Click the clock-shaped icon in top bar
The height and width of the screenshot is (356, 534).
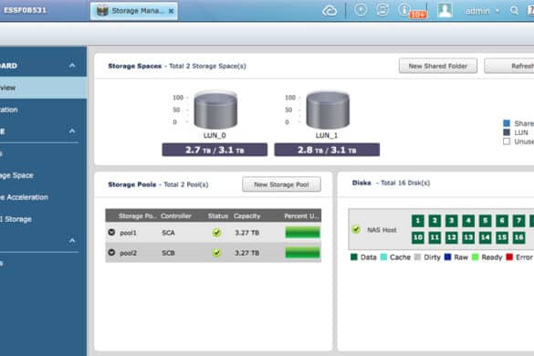pos(361,9)
